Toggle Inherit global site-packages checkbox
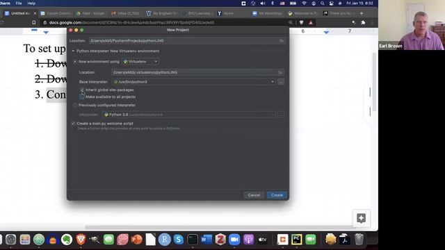Viewport: 445px width, 250px height. [82, 90]
